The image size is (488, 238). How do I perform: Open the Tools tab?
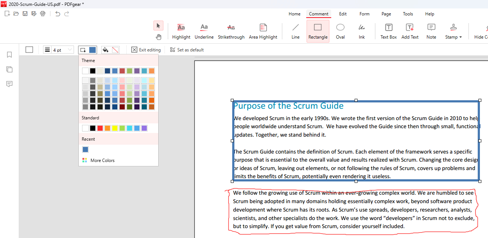408,14
